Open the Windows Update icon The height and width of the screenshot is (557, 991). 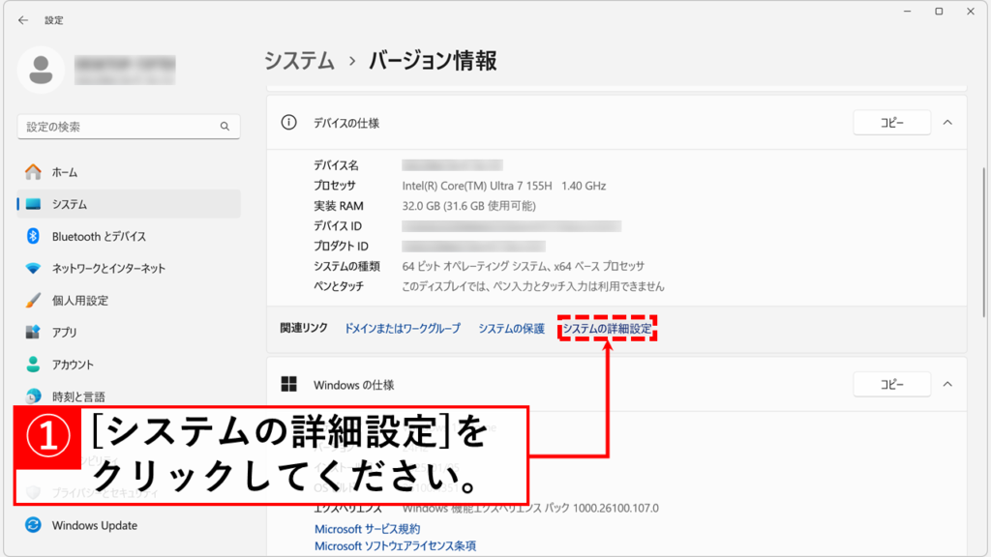click(x=34, y=525)
